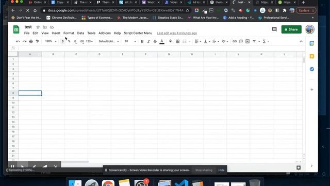This screenshot has height=186, width=330.
Task: Click the Merge cells icon
Action: click(x=185, y=41)
